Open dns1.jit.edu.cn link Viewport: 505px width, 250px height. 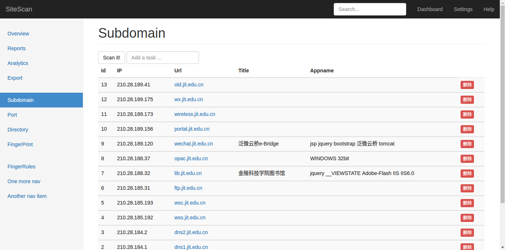click(191, 247)
